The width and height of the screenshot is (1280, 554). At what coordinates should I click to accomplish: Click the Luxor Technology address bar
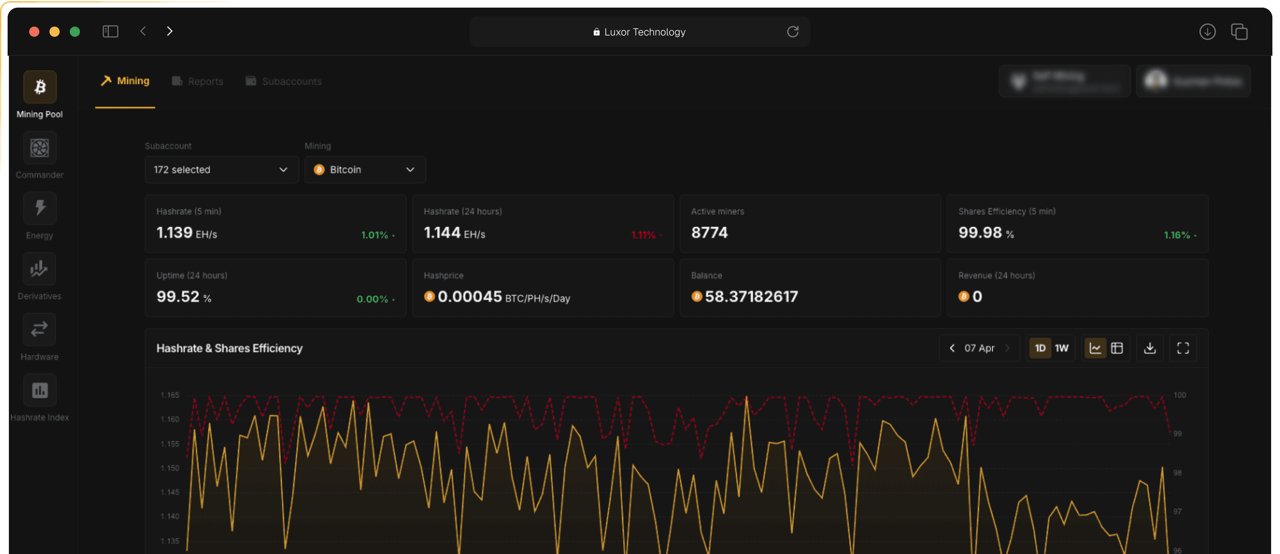coord(639,31)
